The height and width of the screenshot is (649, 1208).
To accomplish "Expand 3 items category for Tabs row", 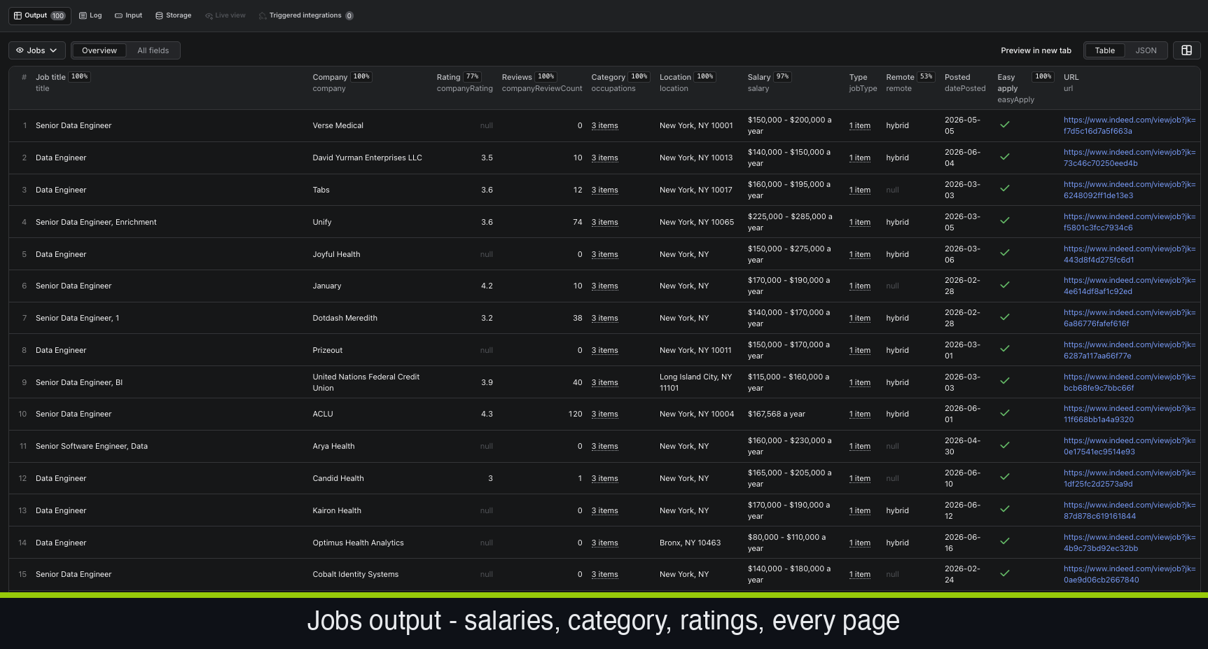I will coord(604,190).
